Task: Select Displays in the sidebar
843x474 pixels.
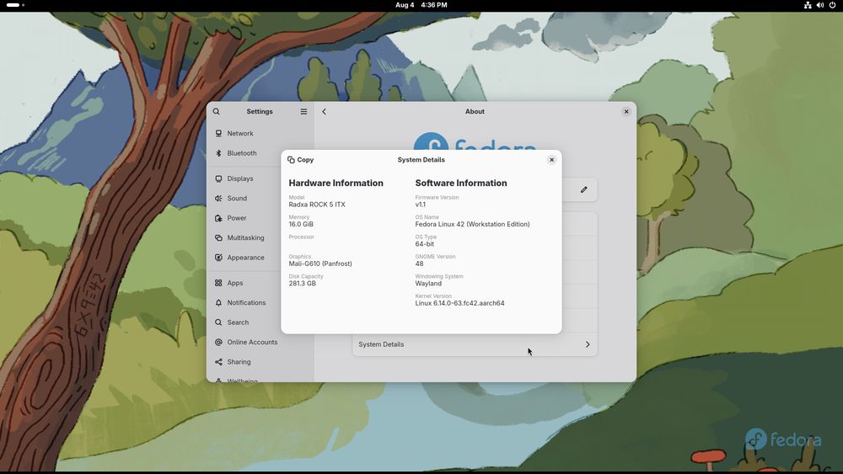Action: click(260, 178)
